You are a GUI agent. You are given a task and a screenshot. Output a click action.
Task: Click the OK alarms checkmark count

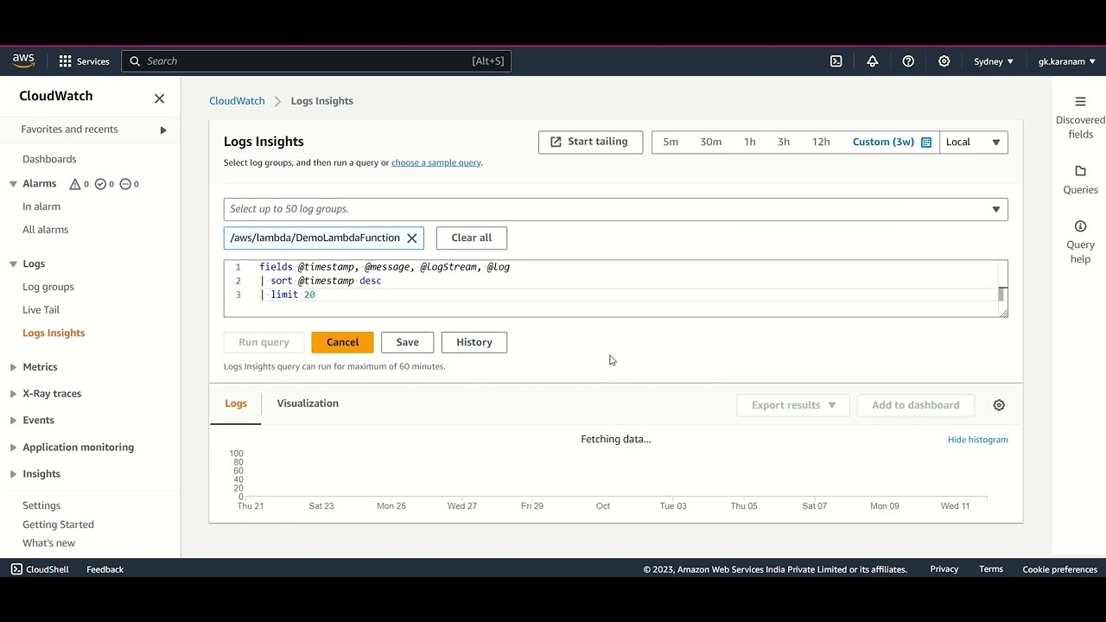coord(104,184)
